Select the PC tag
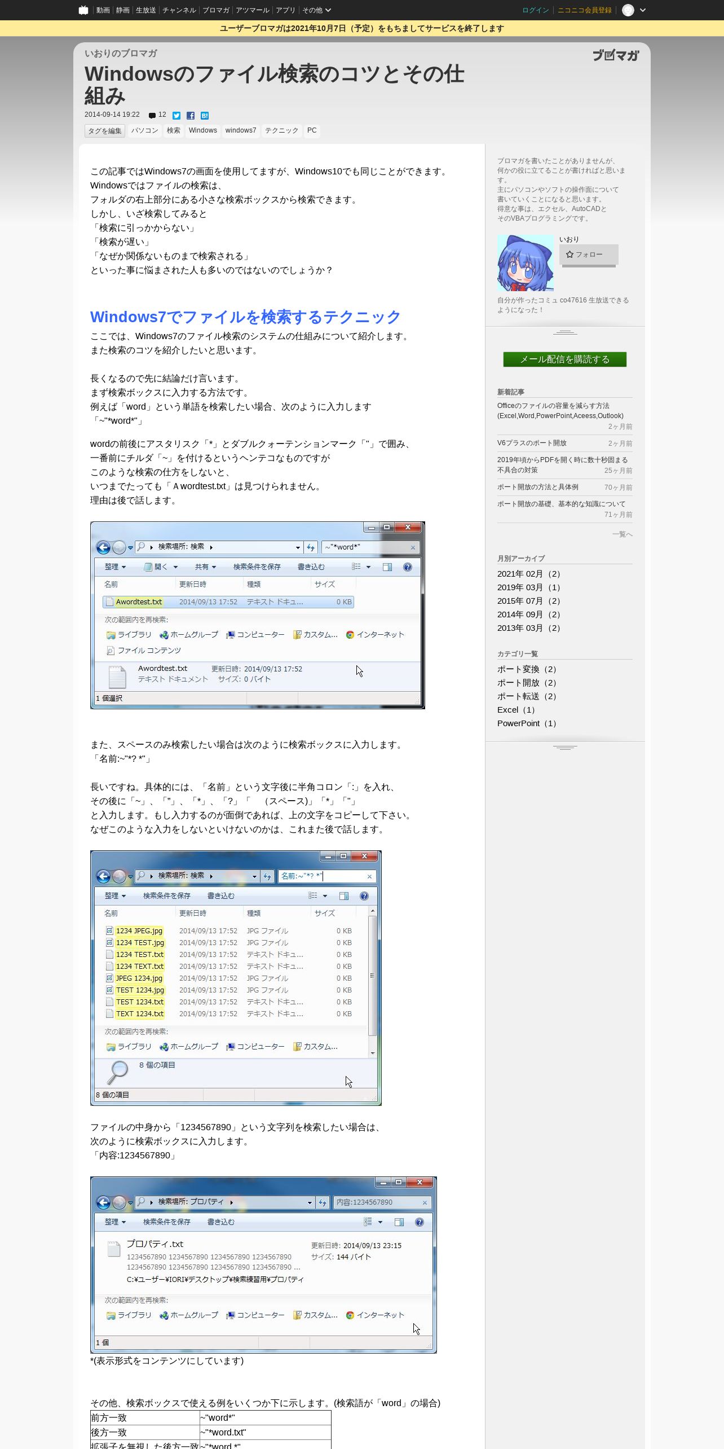This screenshot has width=724, height=1449. (312, 130)
